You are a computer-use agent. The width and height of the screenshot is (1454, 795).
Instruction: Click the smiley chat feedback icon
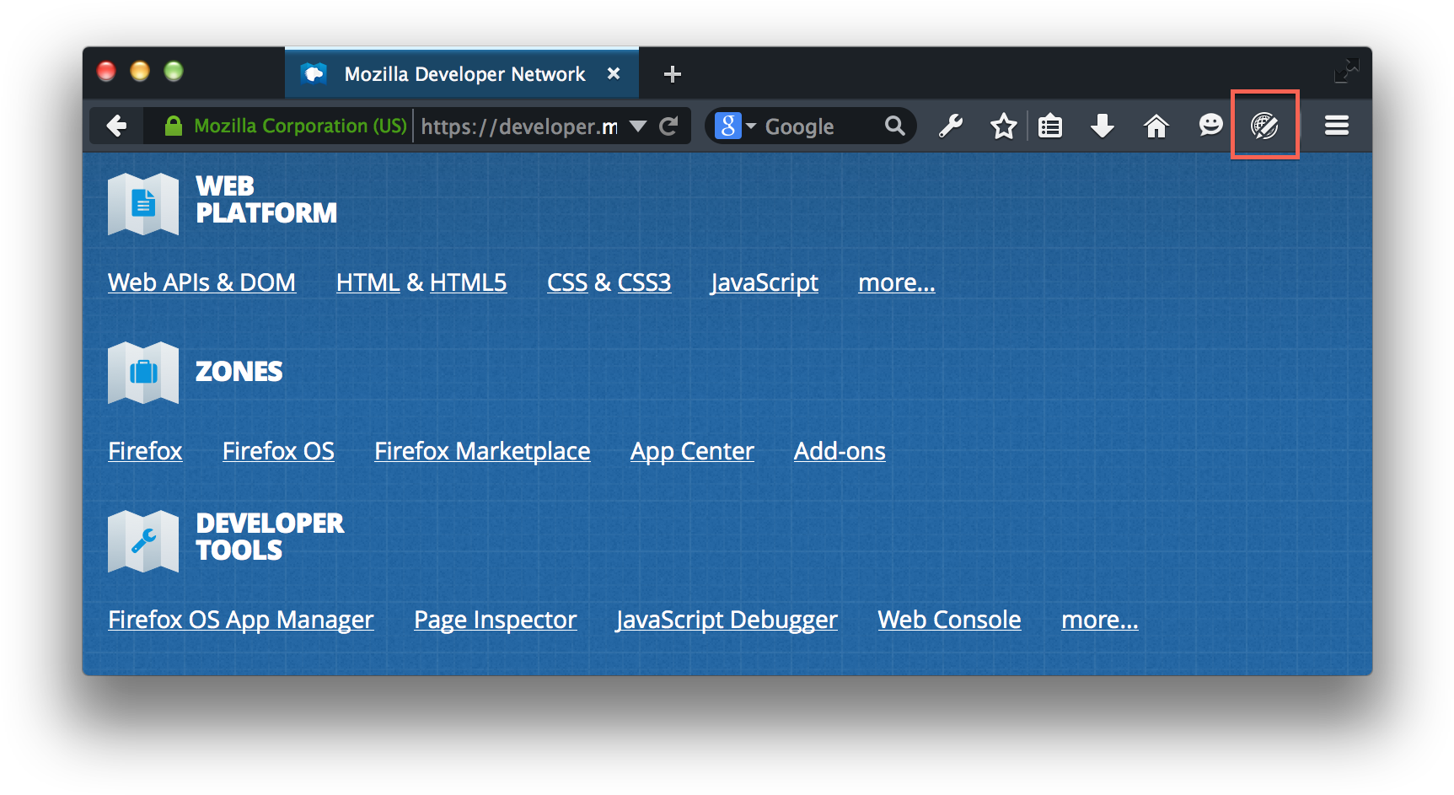[x=1210, y=126]
